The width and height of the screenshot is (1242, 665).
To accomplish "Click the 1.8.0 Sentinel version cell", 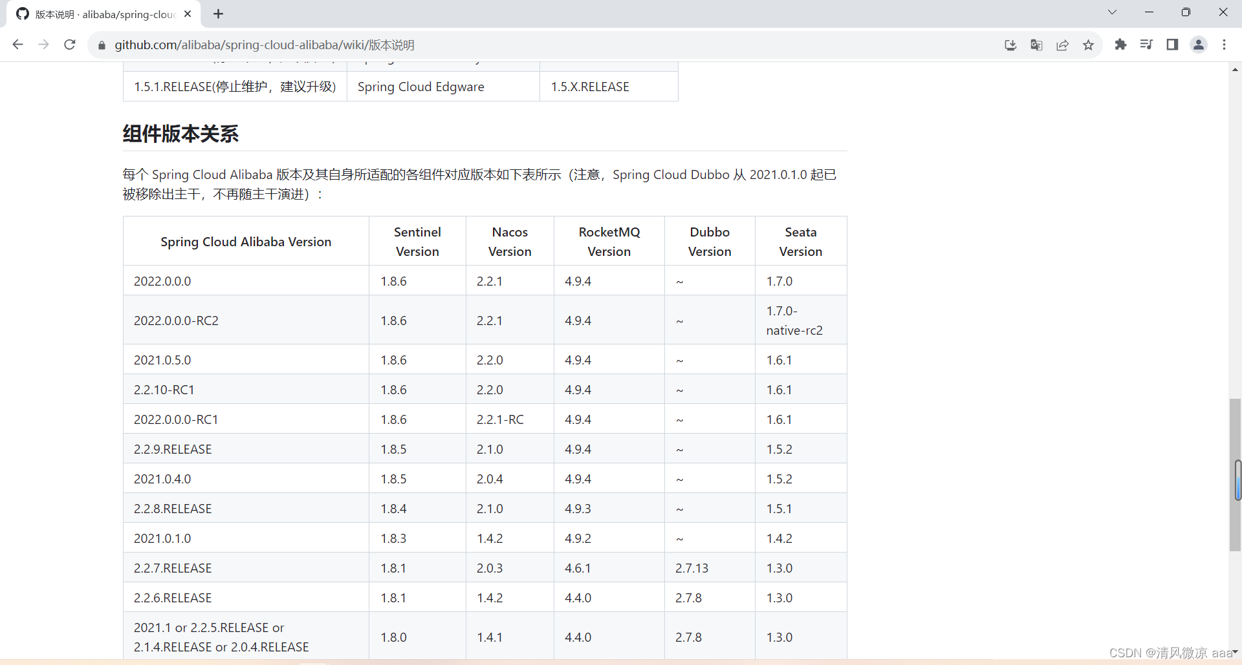I will point(417,637).
